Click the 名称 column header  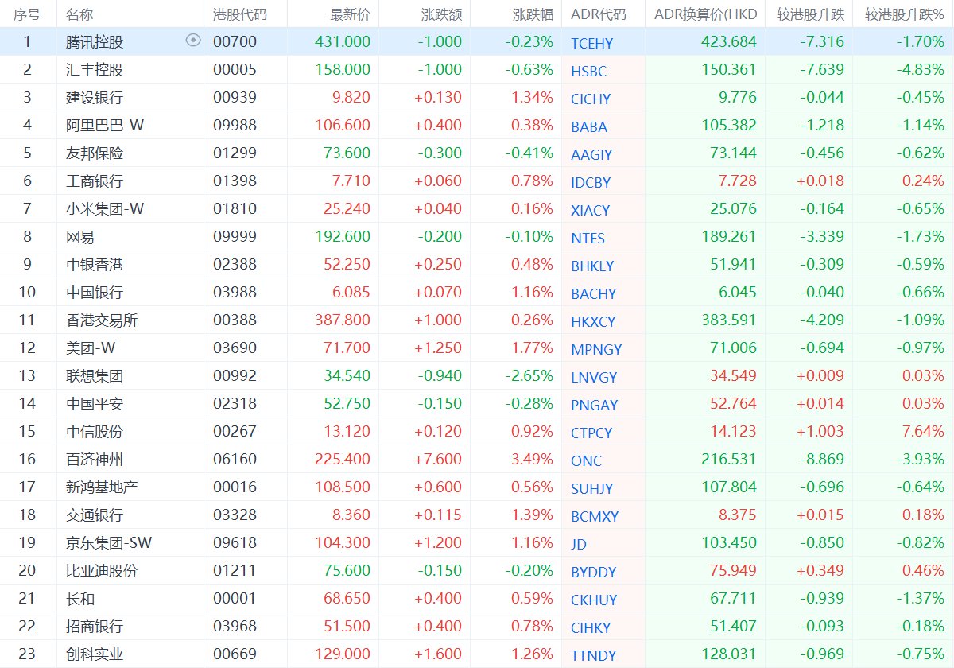click(x=79, y=14)
